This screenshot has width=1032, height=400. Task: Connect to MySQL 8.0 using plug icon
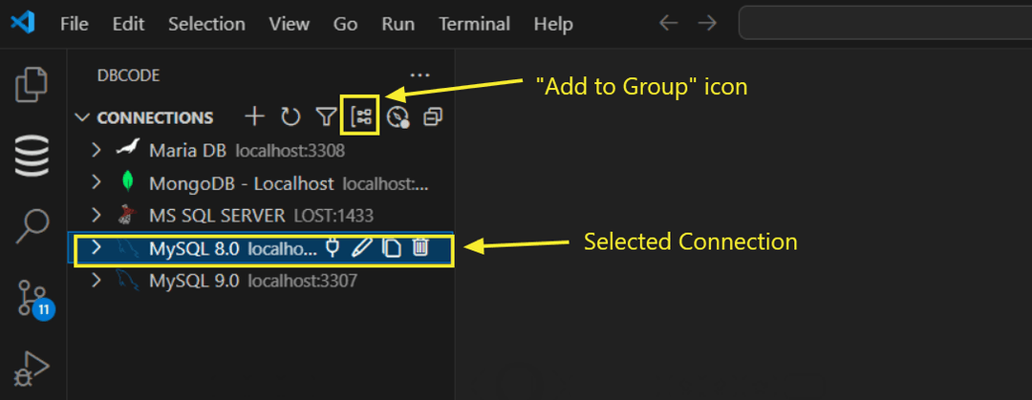click(333, 247)
